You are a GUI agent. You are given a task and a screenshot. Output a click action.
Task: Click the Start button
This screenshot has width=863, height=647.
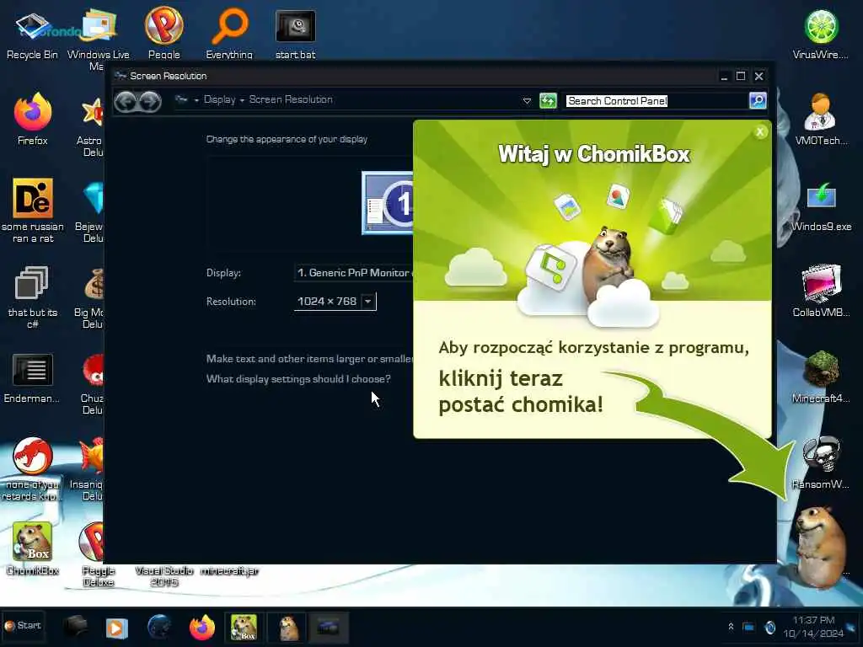[23, 626]
